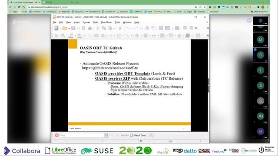278x156 pixels.
Task: Click the Paste clipboard icon
Action: click(110, 28)
